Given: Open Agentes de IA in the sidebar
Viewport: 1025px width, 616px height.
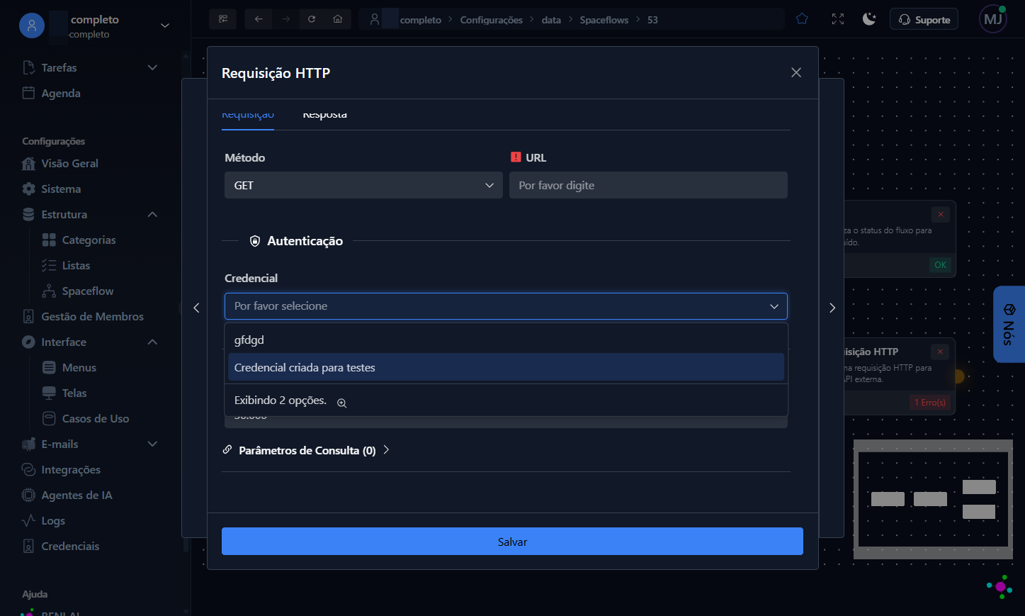Looking at the screenshot, I should pyautogui.click(x=77, y=495).
